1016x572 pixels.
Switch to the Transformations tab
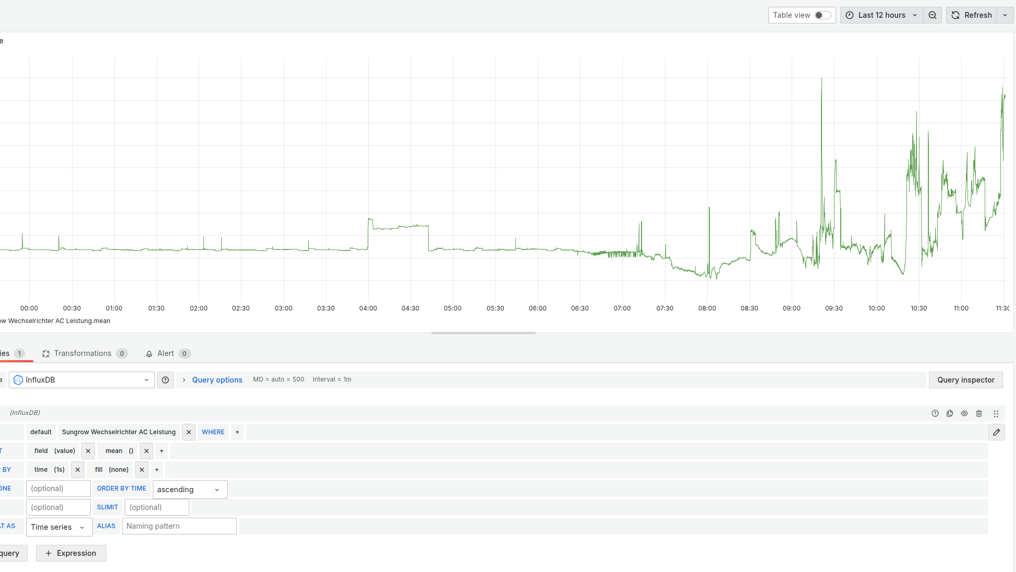[x=83, y=353]
